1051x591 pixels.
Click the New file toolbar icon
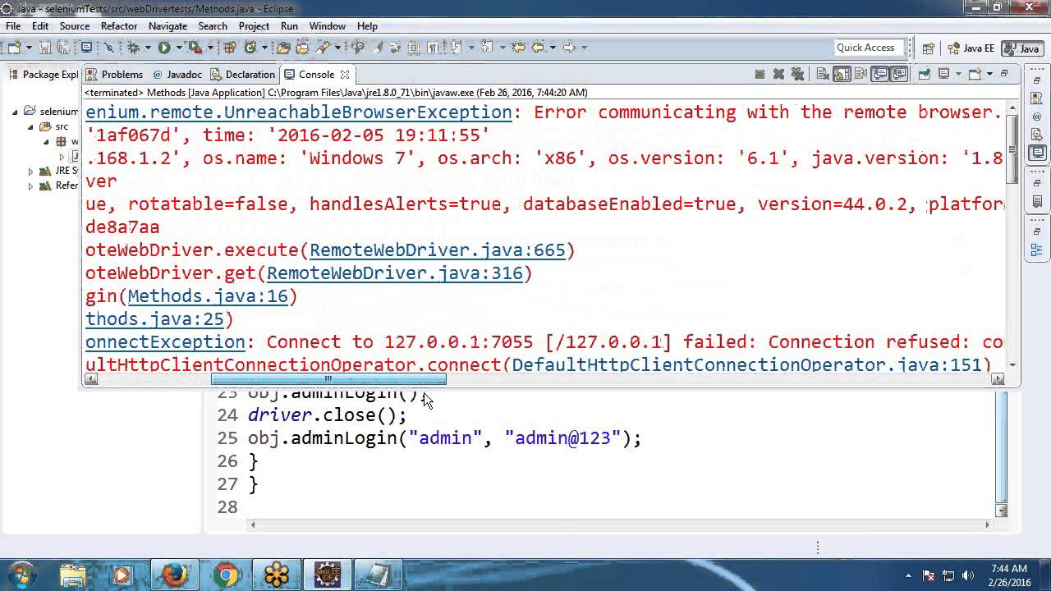pyautogui.click(x=14, y=48)
